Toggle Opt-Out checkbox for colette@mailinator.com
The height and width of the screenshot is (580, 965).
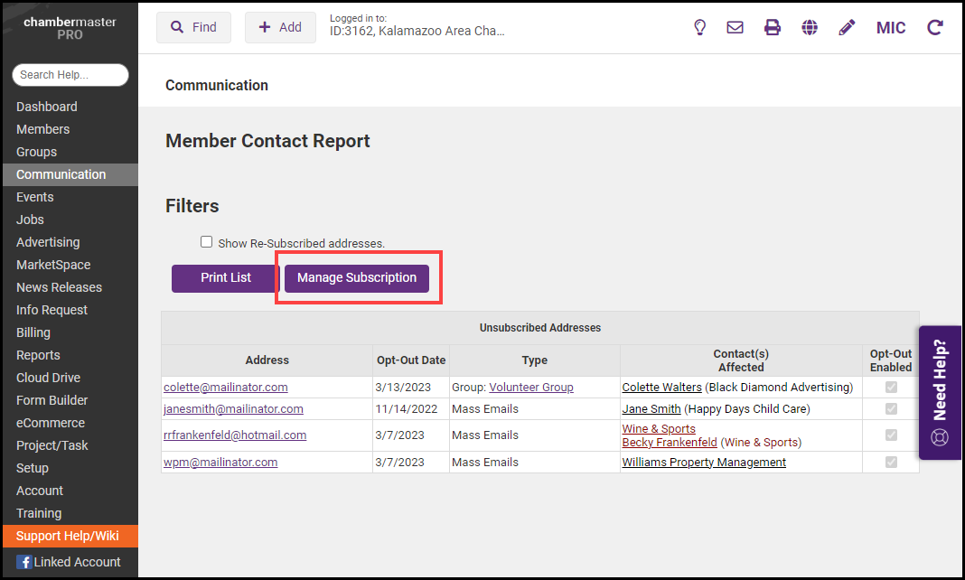click(x=892, y=387)
